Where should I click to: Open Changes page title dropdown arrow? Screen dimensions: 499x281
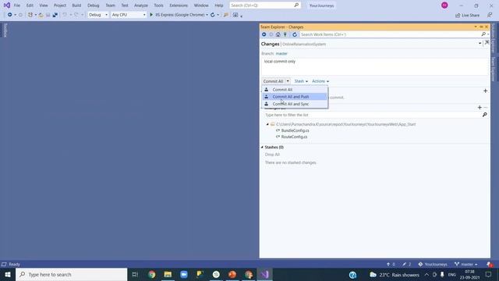tap(480, 44)
